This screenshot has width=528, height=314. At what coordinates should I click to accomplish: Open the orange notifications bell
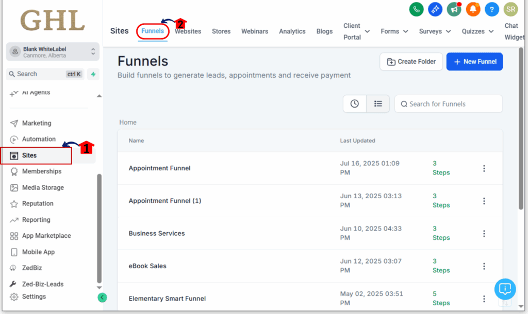tap(473, 9)
